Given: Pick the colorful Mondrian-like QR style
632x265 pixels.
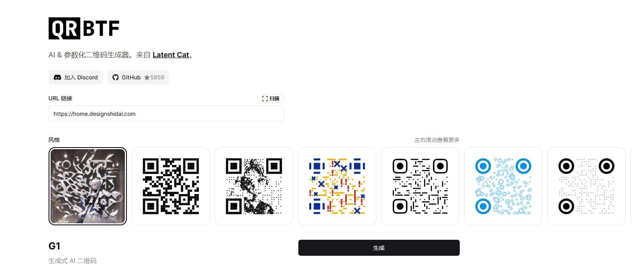Looking at the screenshot, I should coord(337,186).
